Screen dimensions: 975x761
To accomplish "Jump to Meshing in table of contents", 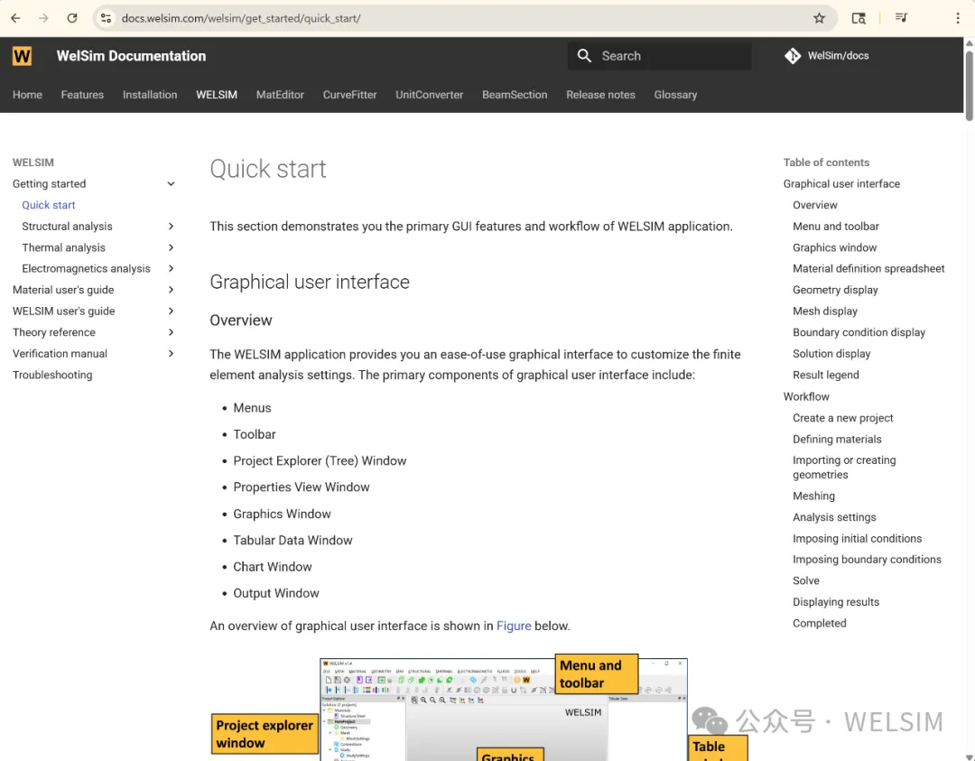I will (813, 497).
